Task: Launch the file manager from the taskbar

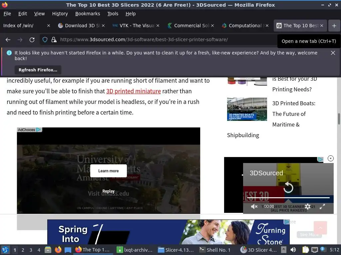Action: click(48, 250)
